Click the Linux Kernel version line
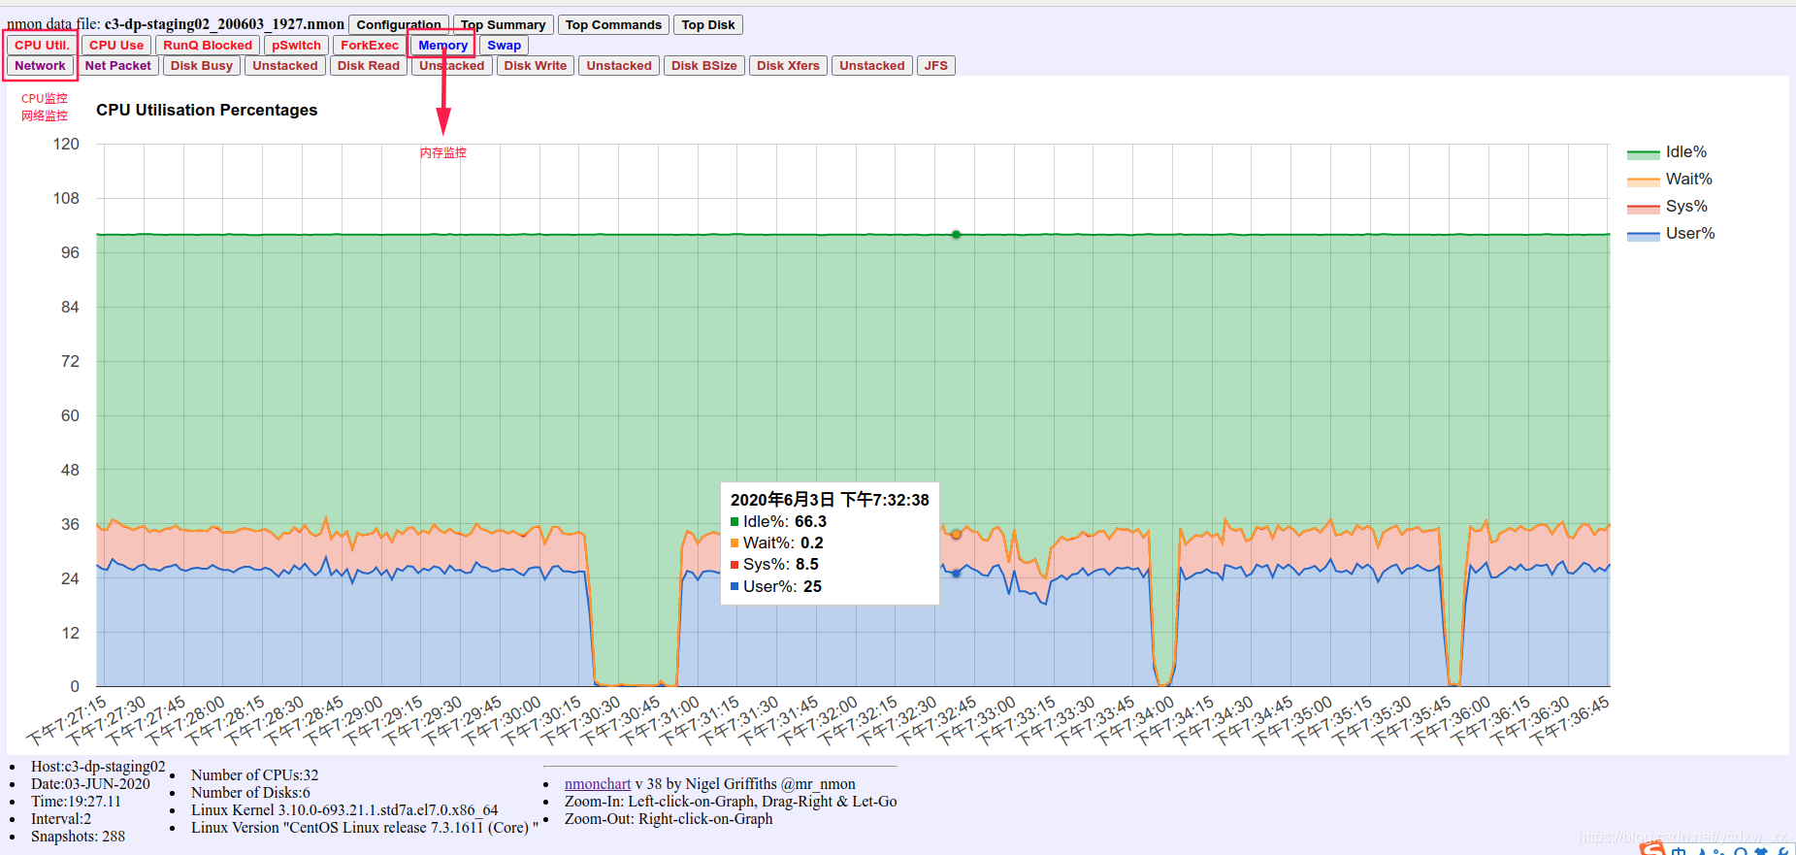 pyautogui.click(x=344, y=810)
